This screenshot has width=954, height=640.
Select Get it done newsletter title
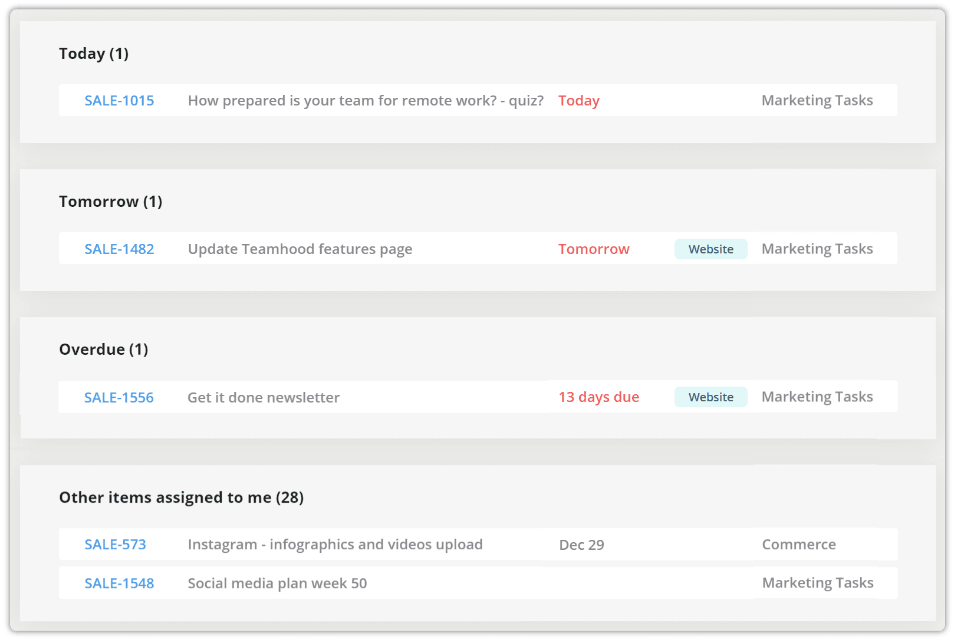click(x=264, y=398)
